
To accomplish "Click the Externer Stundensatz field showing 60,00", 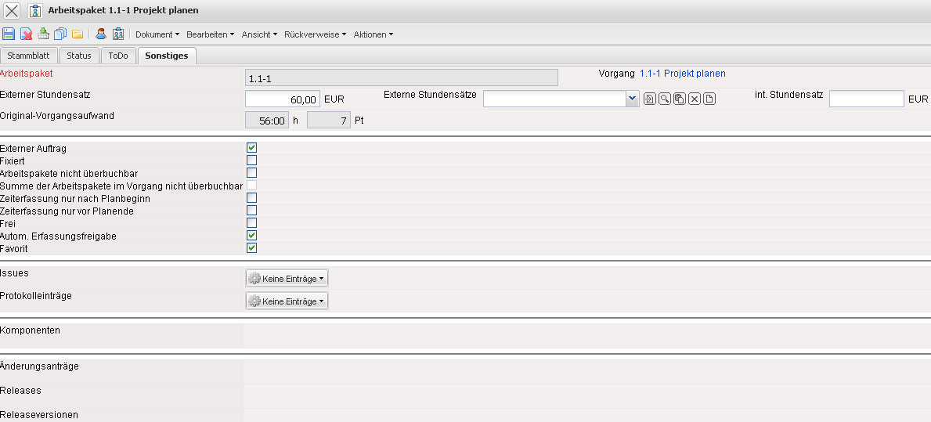I will (x=283, y=99).
